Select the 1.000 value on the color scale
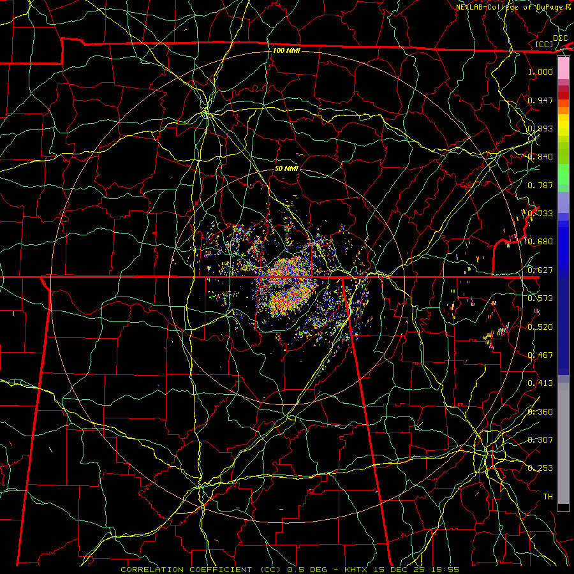This screenshot has height=574, width=574. pyautogui.click(x=540, y=71)
